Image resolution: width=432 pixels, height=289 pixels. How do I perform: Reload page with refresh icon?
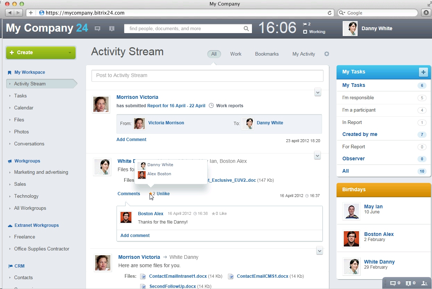[330, 13]
